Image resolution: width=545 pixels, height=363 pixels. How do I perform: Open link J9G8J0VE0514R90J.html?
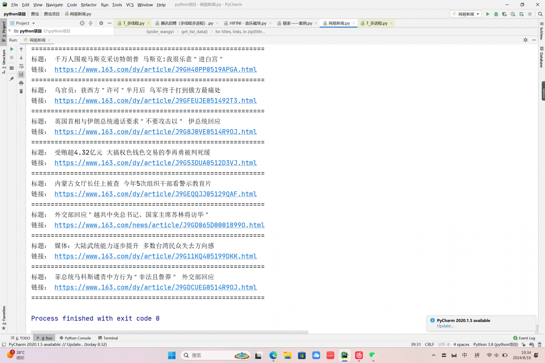[x=156, y=132]
